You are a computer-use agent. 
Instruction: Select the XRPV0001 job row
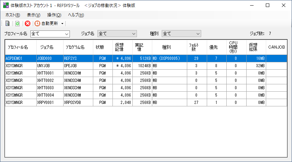(146, 103)
